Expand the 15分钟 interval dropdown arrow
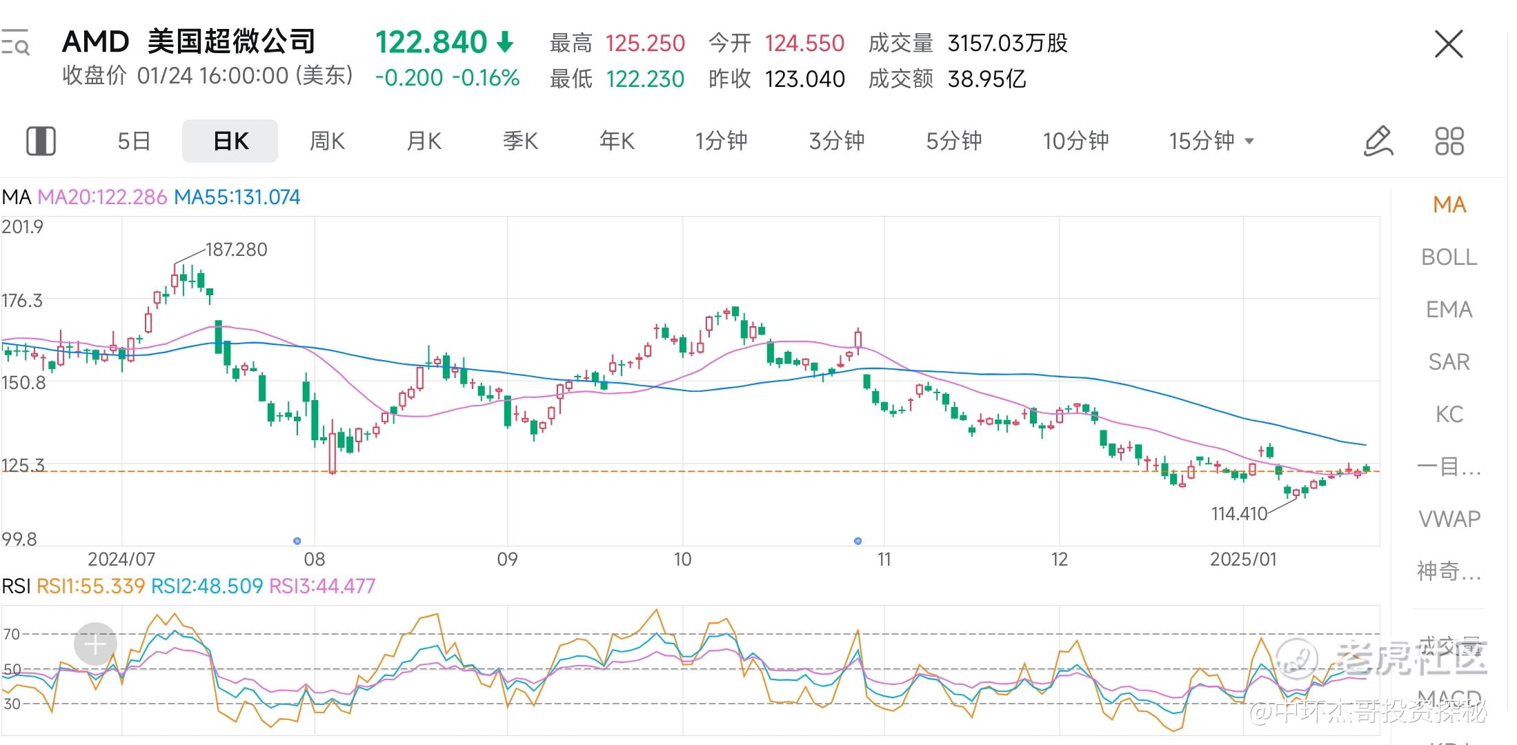The image size is (1517, 745). 1249,141
